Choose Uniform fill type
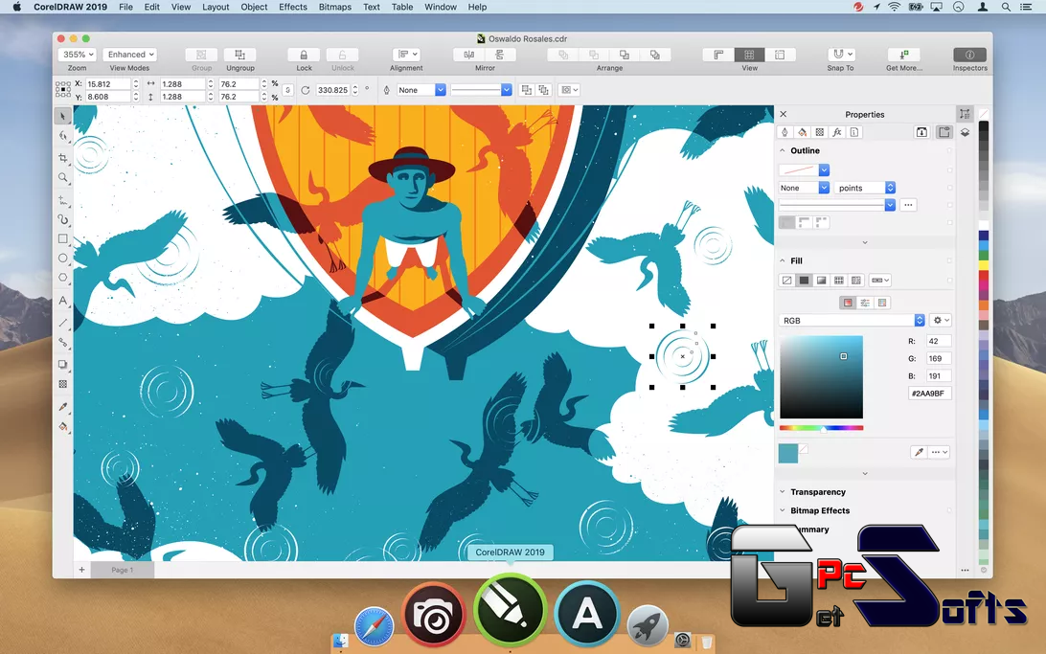The height and width of the screenshot is (654, 1046). coord(804,280)
